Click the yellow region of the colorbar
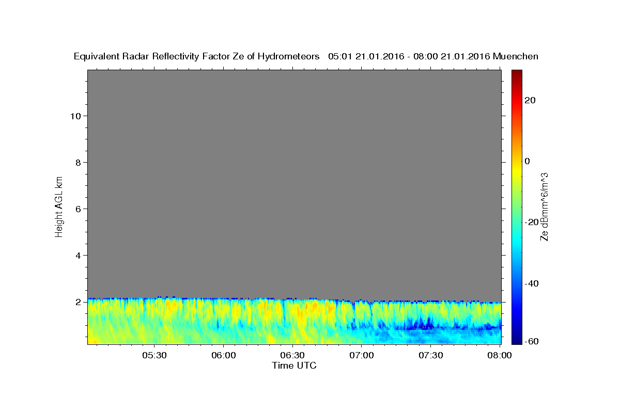This screenshot has height=413, width=620. click(516, 170)
